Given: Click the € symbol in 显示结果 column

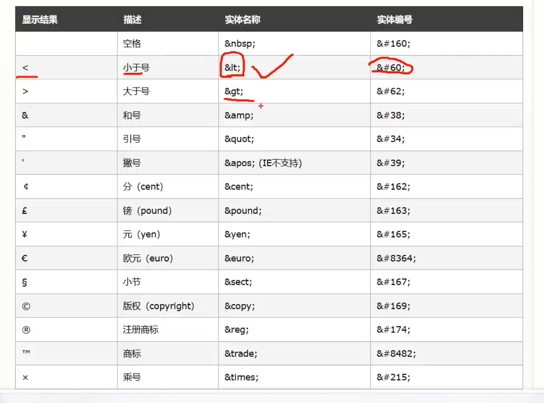Looking at the screenshot, I should point(25,258).
